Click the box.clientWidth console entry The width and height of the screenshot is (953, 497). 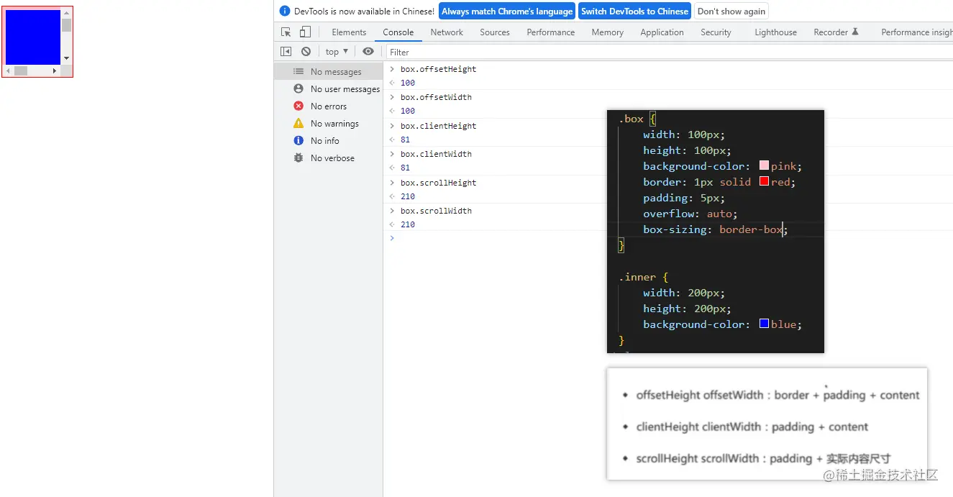point(436,154)
